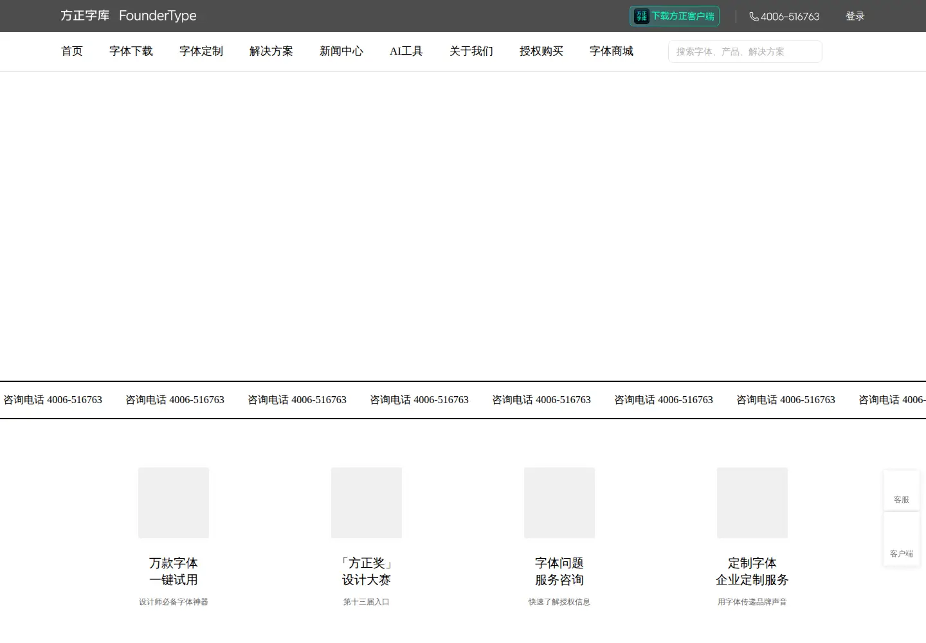
Task: Select AI工具 in the navigation bar
Action: coord(406,51)
